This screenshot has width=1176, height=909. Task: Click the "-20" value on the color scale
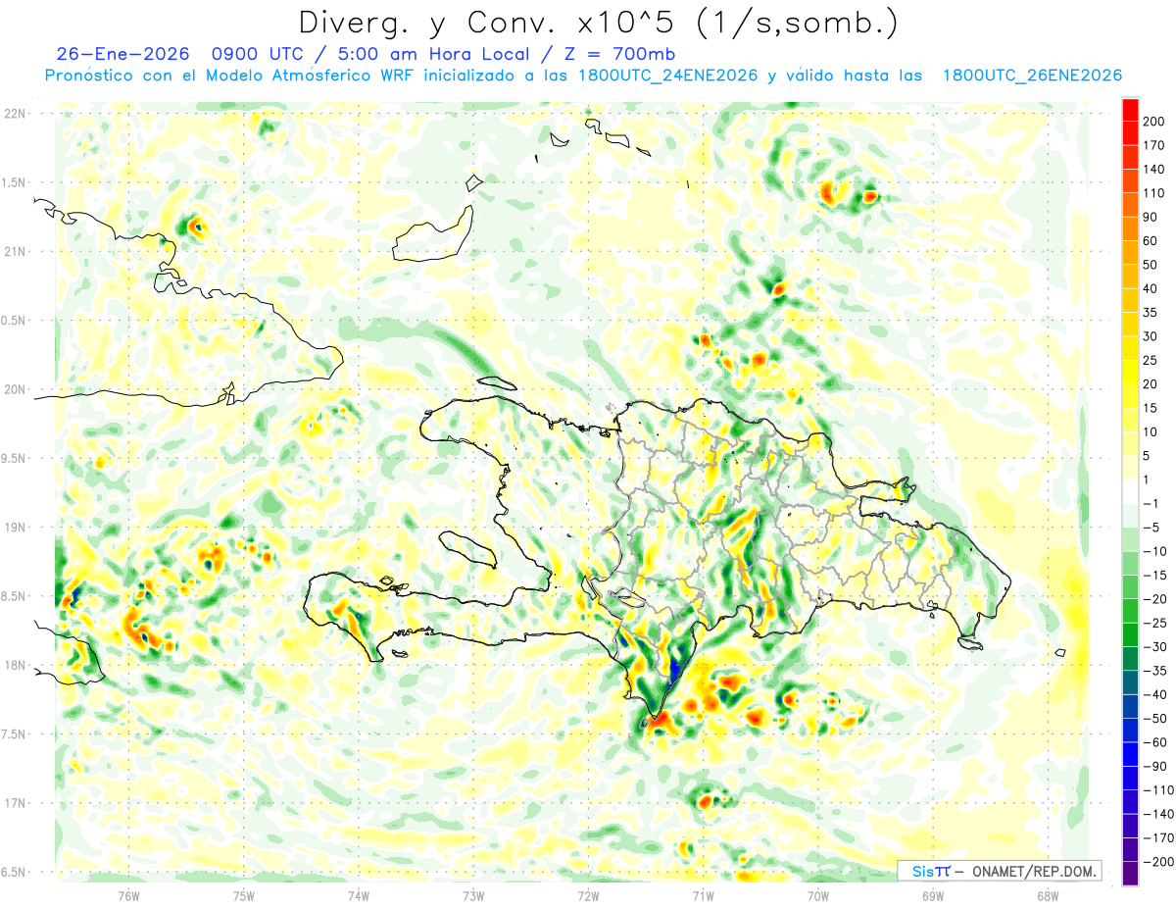(x=1154, y=599)
